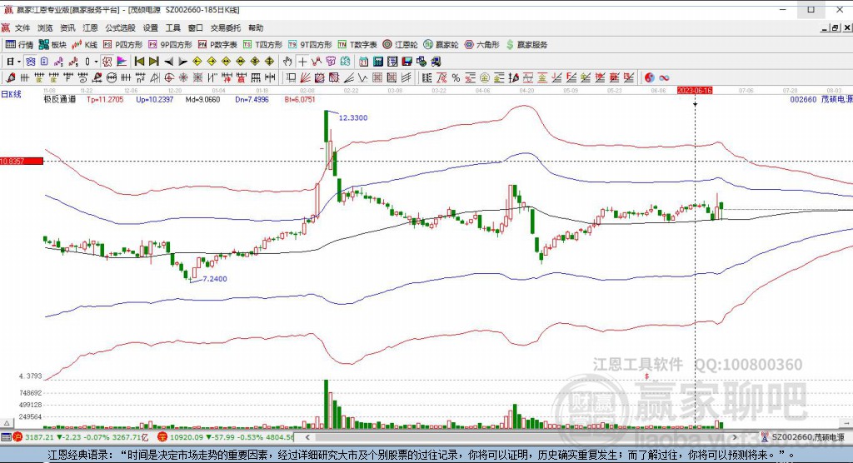
Task: Jump to last bar with skip-end icon
Action: (154, 62)
